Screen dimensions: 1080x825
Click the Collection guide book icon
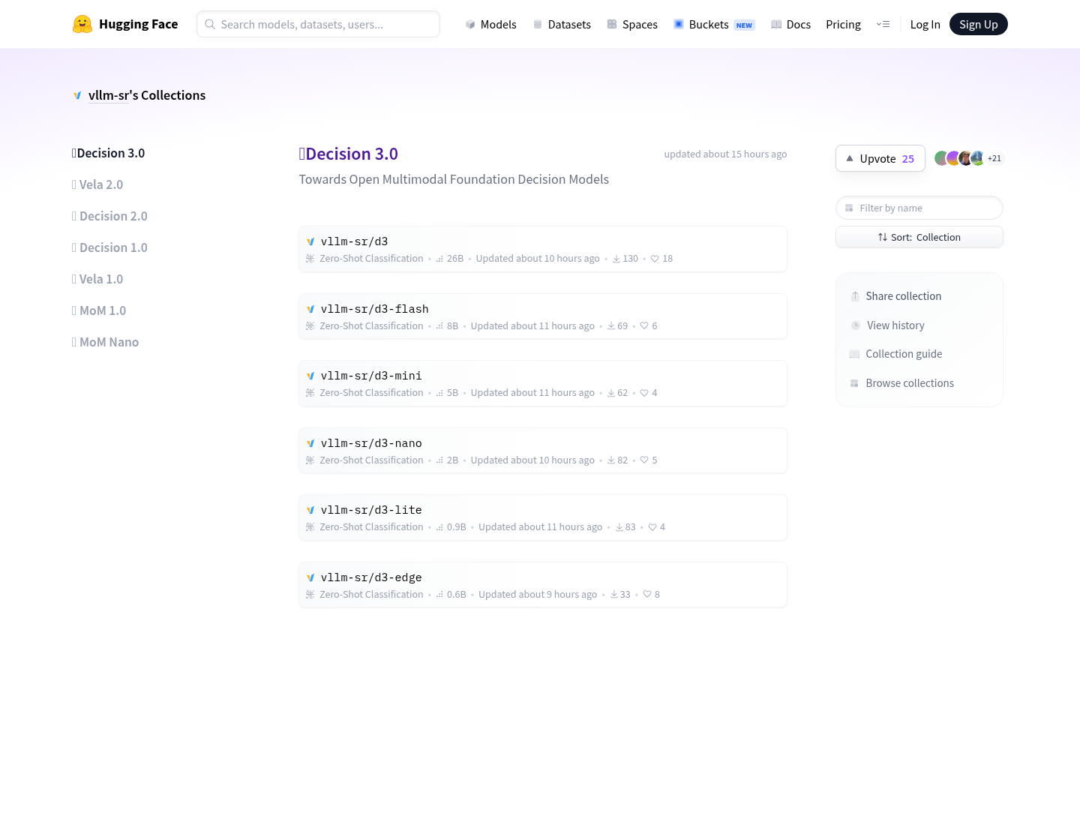[854, 354]
